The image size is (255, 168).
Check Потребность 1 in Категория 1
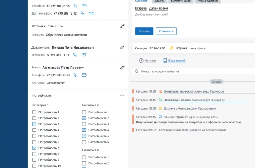pos(34,112)
